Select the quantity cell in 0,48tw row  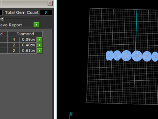pyautogui.click(x=14, y=45)
